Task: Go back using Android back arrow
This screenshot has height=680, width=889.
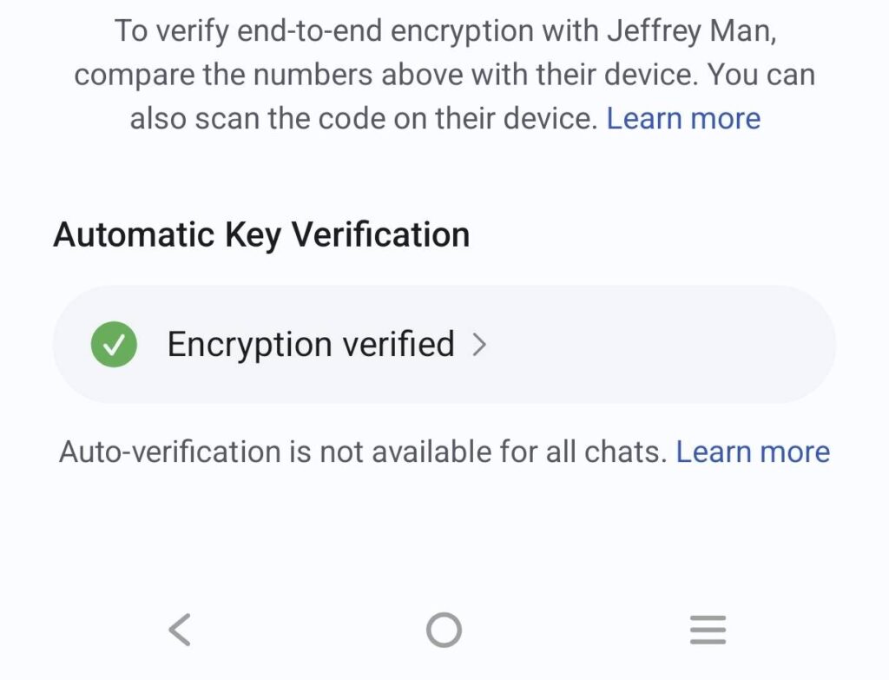Action: (180, 630)
